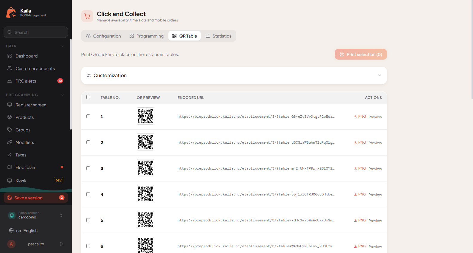Image resolution: width=473 pixels, height=253 pixels.
Task: Check the checkbox for table 5
Action: [88, 220]
